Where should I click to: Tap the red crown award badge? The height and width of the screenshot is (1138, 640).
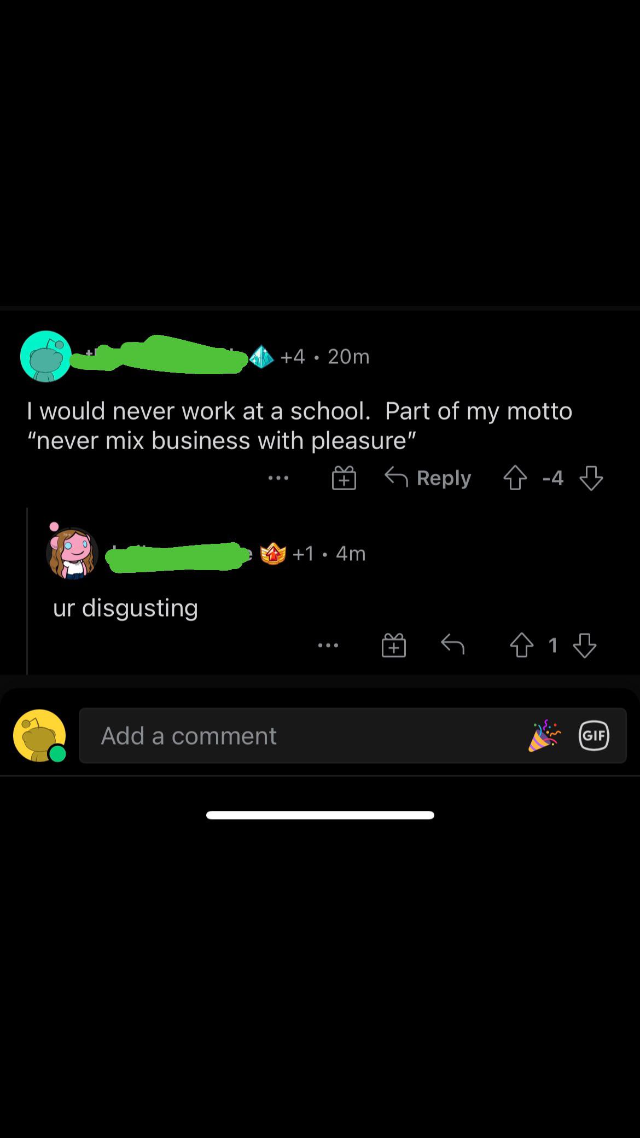pyautogui.click(x=273, y=554)
